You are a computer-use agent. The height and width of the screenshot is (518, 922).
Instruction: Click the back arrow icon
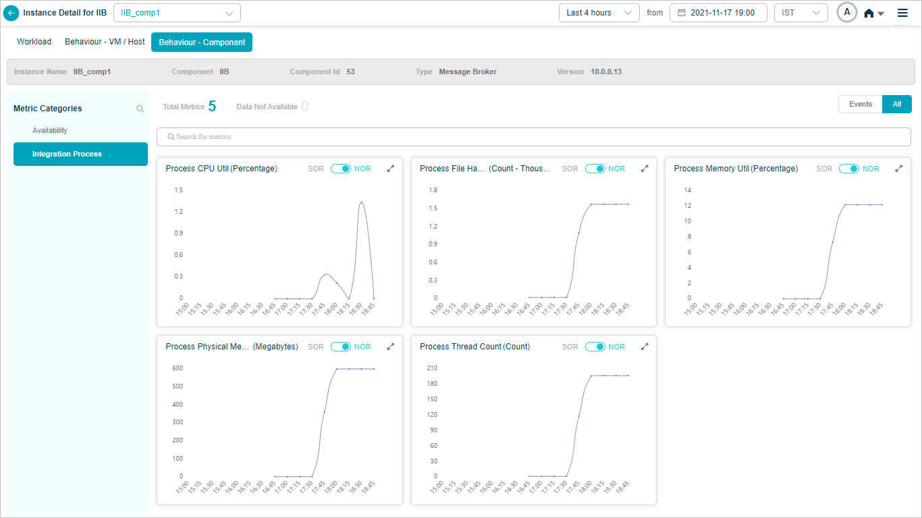11,13
